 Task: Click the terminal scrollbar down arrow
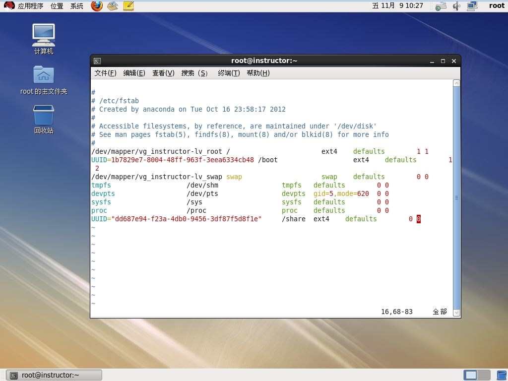click(x=456, y=313)
